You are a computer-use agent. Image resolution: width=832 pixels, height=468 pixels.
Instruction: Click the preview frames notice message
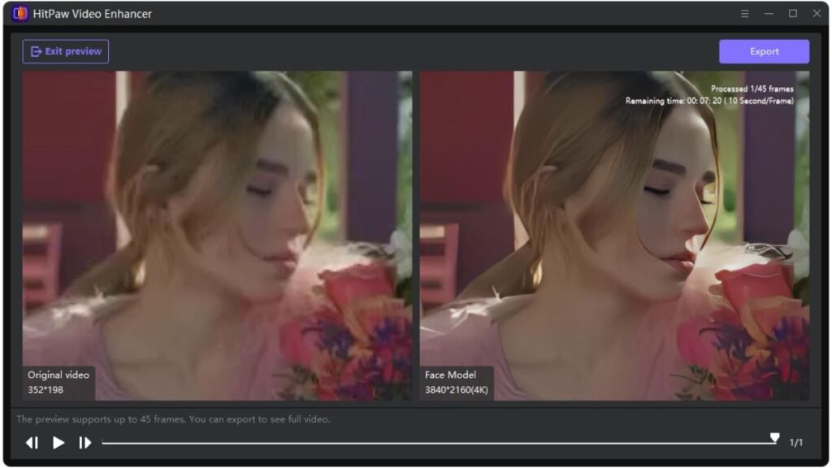tap(176, 419)
